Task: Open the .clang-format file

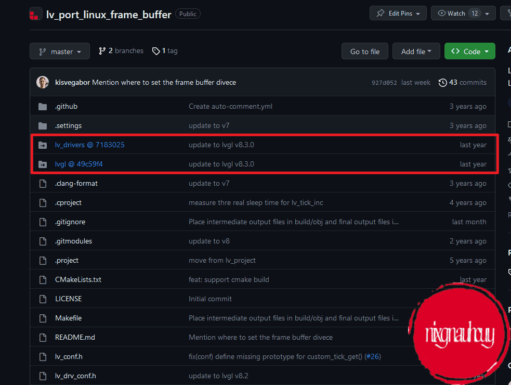Action: 76,183
